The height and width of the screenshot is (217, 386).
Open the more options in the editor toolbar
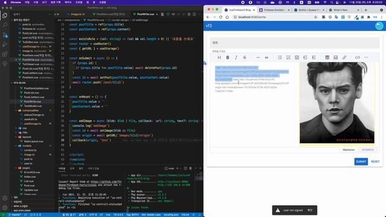pos(366,57)
